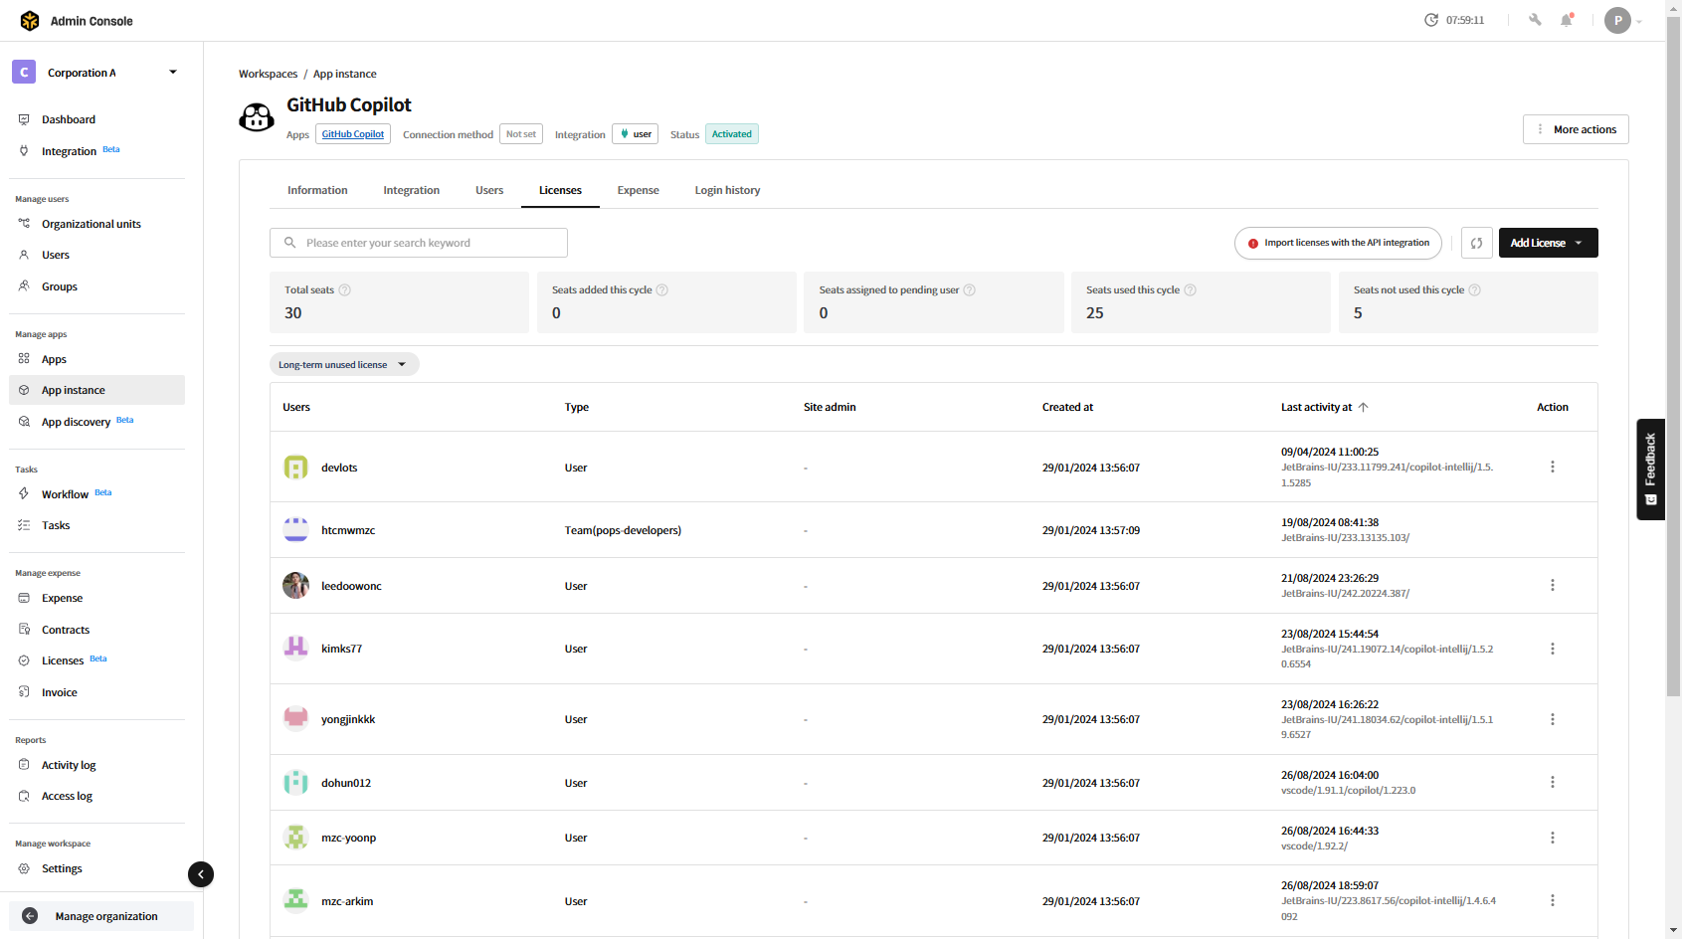
Task: Click help icon beside Seats not used this cycle
Action: click(x=1475, y=290)
